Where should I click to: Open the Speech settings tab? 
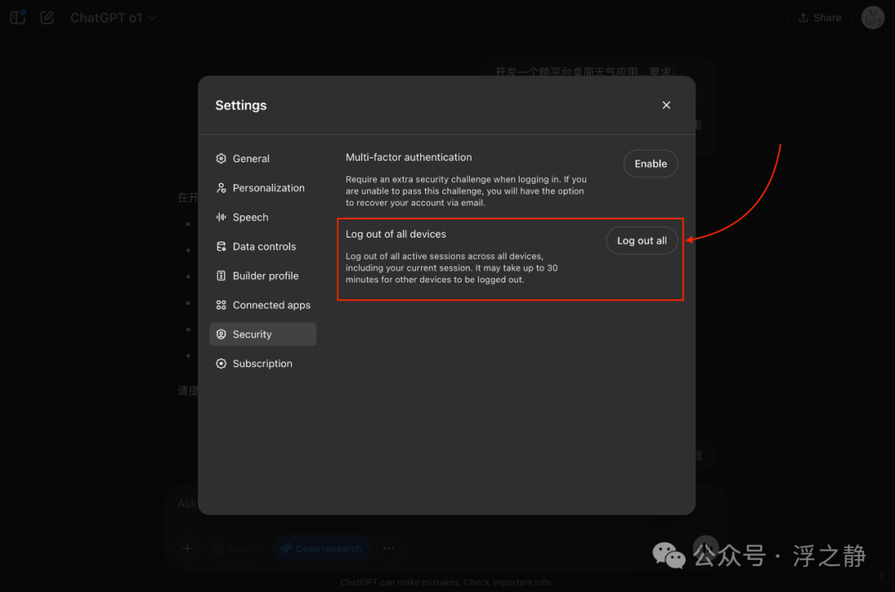tap(263, 217)
